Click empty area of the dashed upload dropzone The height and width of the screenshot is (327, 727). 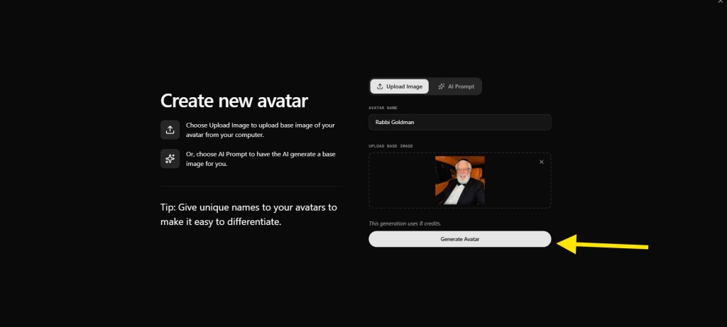[x=402, y=180]
